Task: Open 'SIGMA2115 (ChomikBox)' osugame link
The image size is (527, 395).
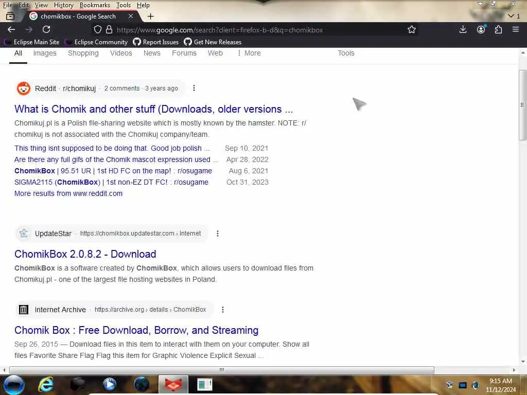Action: tap(111, 182)
